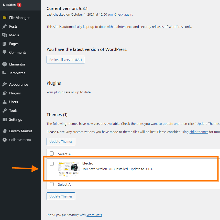Click the Plugins plug icon
The width and height of the screenshot is (220, 220).
(5, 93)
